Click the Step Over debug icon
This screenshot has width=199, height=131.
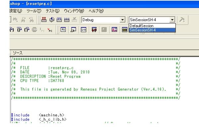19,30
